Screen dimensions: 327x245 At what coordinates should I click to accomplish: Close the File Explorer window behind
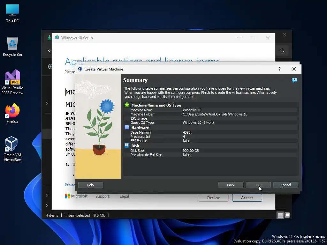pos(285,35)
